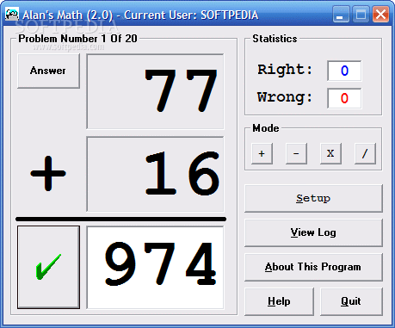Click the first operand 77

pyautogui.click(x=155, y=91)
